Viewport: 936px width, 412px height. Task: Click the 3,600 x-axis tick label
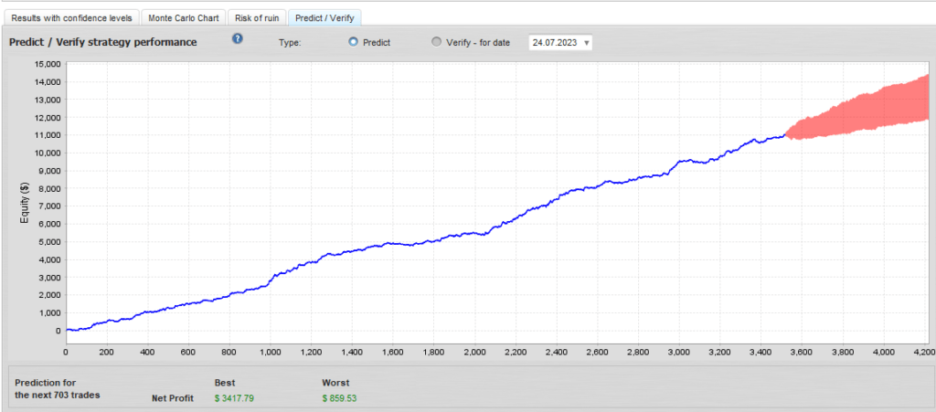tap(802, 353)
